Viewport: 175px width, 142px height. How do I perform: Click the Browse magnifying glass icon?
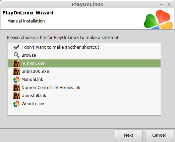(16, 55)
